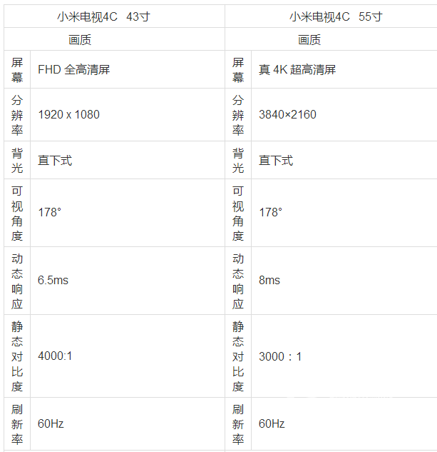Select the 画质 heading under 55寸
Image resolution: width=437 pixels, height=452 pixels.
(x=309, y=40)
